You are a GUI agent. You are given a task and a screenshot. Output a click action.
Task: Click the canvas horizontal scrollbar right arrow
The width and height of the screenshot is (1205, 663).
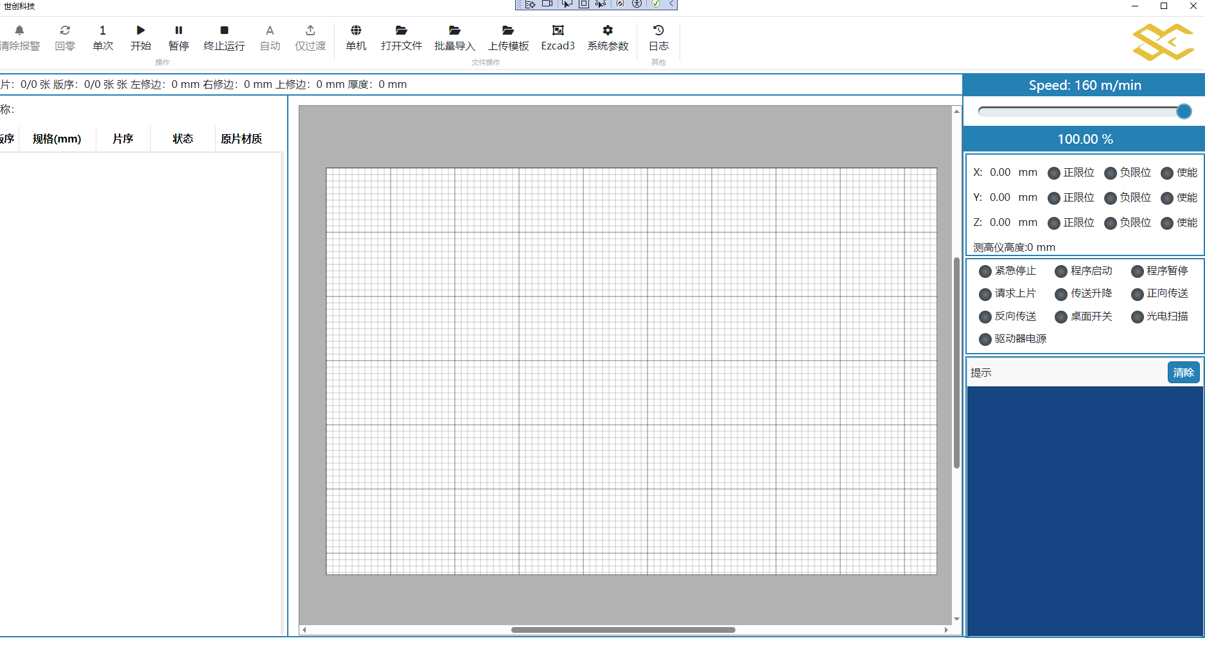tap(946, 630)
